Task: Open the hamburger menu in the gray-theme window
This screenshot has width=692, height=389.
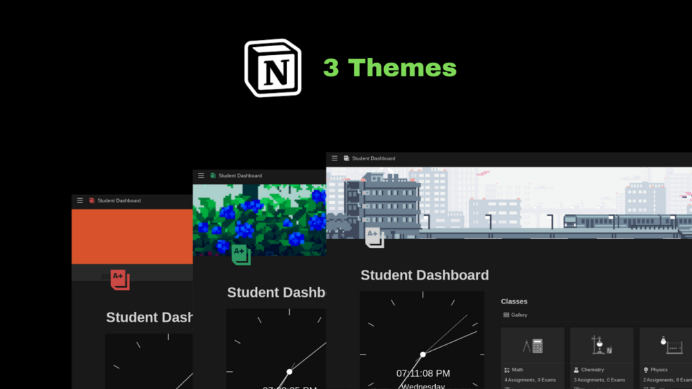Action: (x=335, y=158)
